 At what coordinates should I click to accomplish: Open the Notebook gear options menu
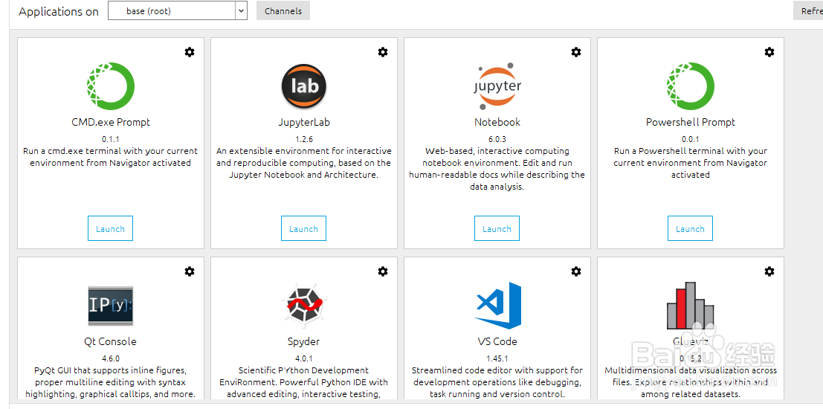(576, 52)
